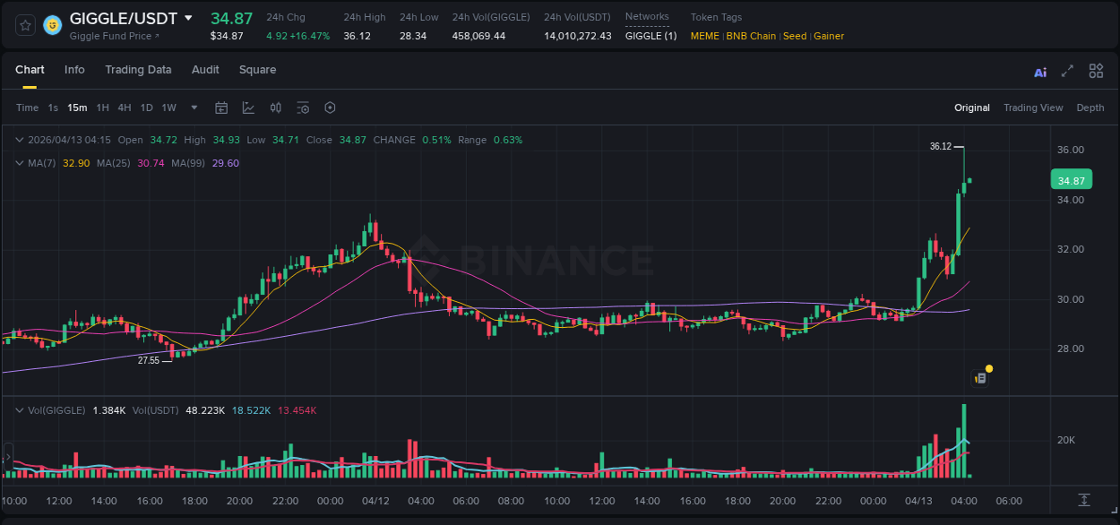The image size is (1120, 525).
Task: Open the GIGGLE/USDT pair selector dropdown
Action: (x=189, y=17)
